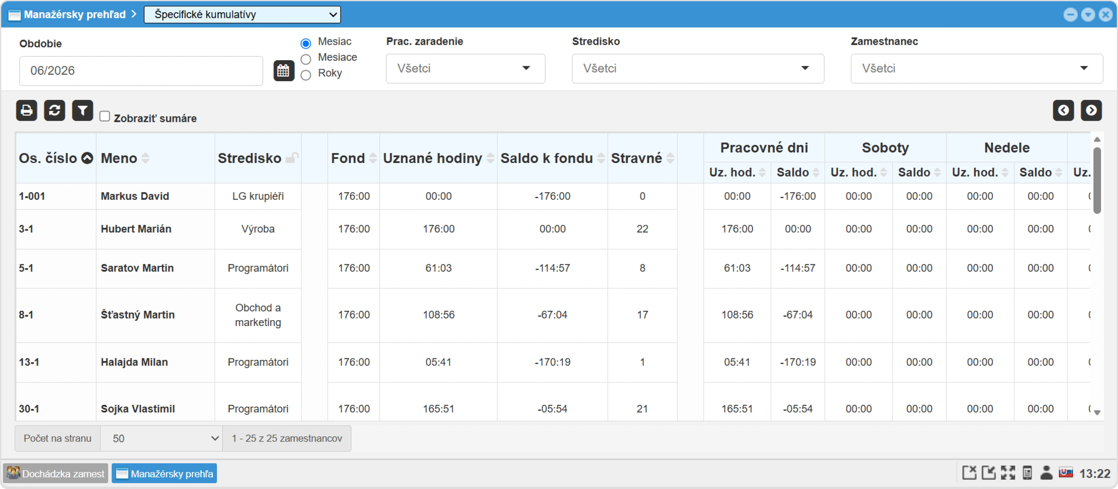
Task: Sort by Fond column
Action: click(373, 158)
